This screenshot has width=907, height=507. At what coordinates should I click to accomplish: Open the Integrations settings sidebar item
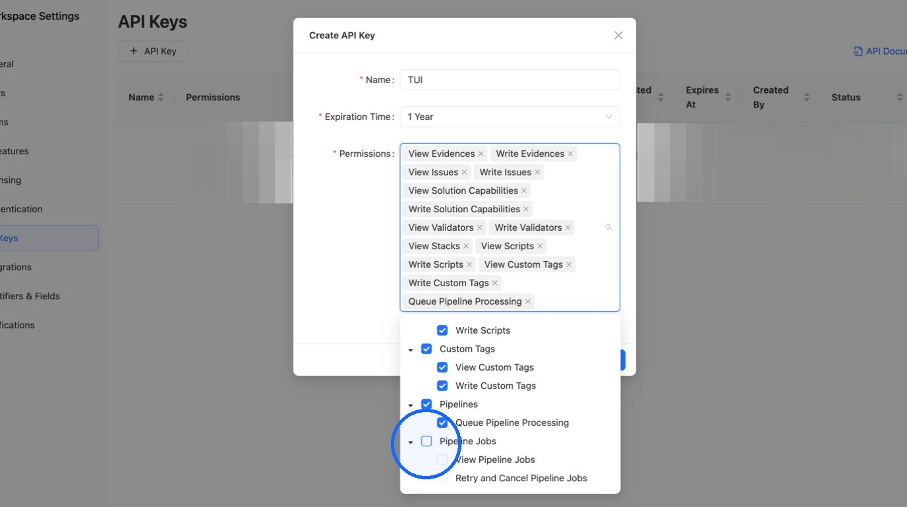(x=15, y=267)
